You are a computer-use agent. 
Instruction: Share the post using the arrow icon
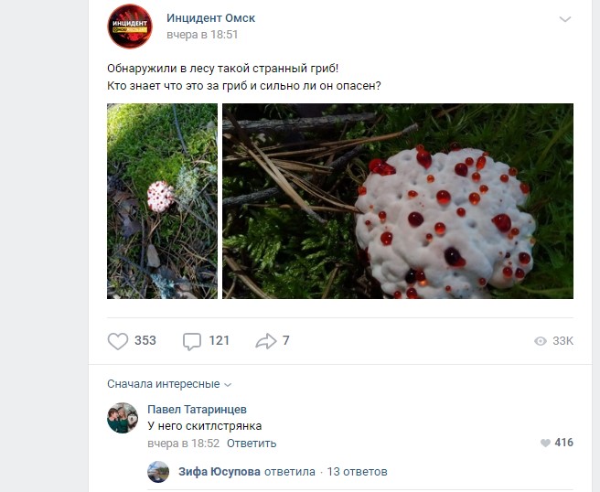(266, 341)
